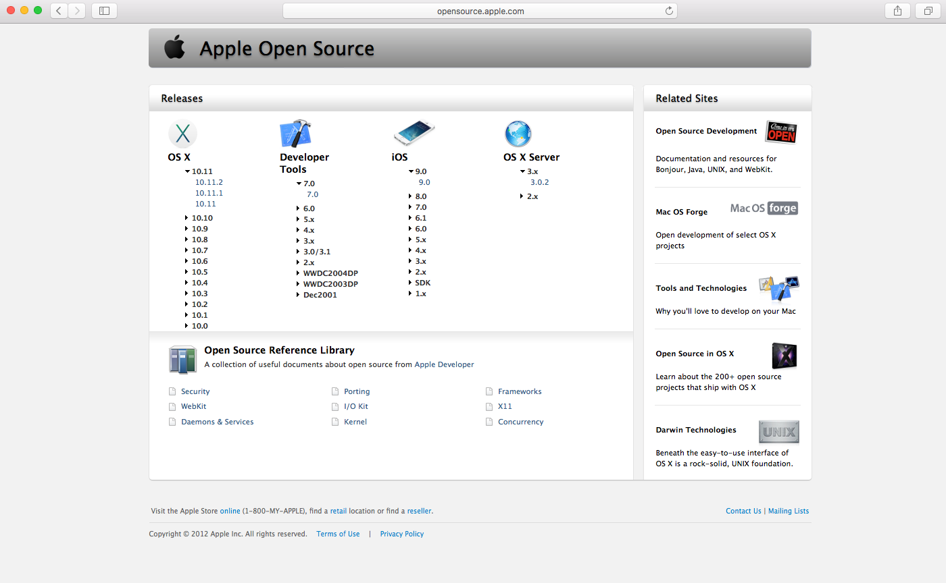Screen dimensions: 946x583
Task: Open the Concurrency document link
Action: pyautogui.click(x=521, y=422)
